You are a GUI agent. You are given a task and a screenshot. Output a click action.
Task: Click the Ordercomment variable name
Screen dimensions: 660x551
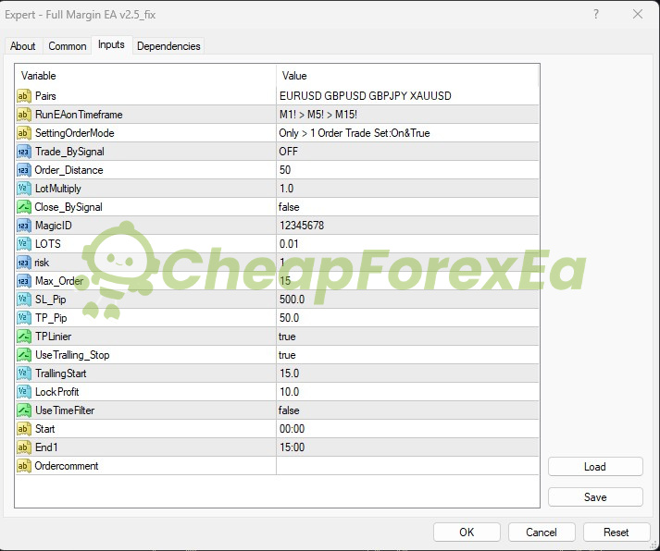(x=67, y=466)
